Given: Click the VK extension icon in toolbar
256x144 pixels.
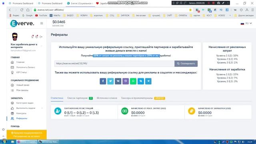Looking at the screenshot, I should tap(235, 10).
